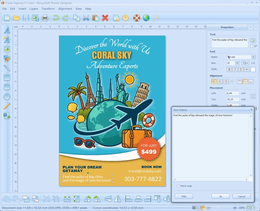Viewport: 260px width, 211px height.
Task: Click the Print icon in toolbar
Action: click(45, 18)
